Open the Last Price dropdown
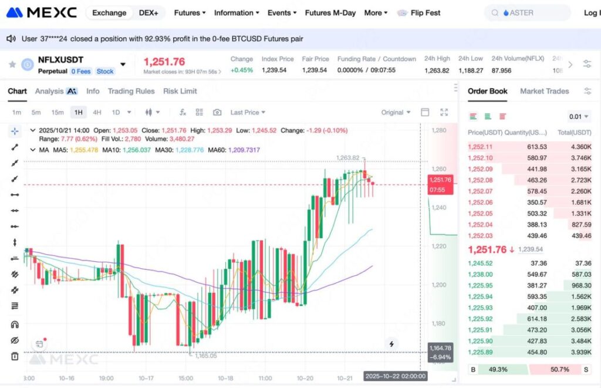Image resolution: width=601 pixels, height=388 pixels. pyautogui.click(x=247, y=112)
